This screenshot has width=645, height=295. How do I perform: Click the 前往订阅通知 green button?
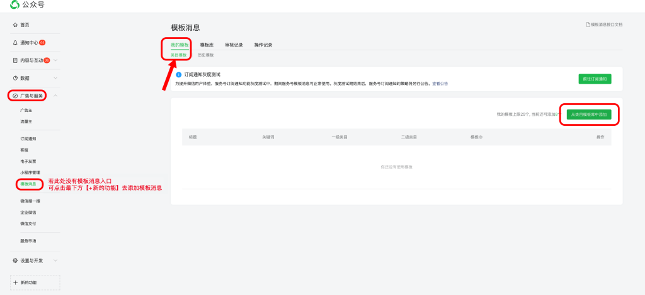594,79
